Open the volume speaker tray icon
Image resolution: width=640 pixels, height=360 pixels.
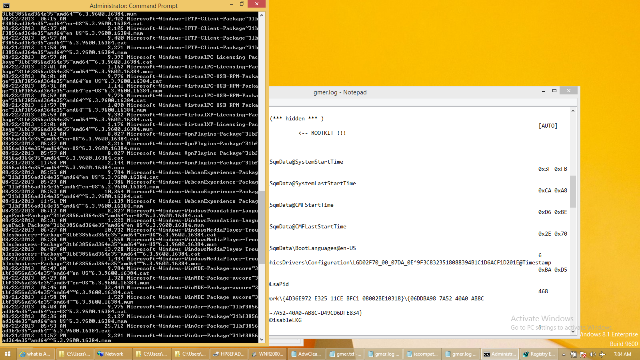point(593,354)
